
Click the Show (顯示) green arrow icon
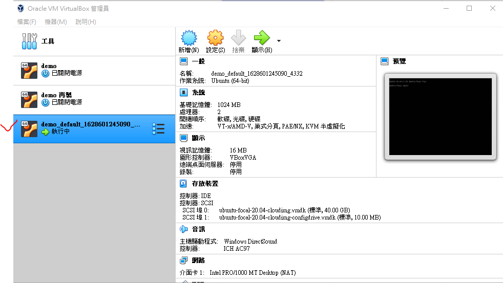coord(262,38)
